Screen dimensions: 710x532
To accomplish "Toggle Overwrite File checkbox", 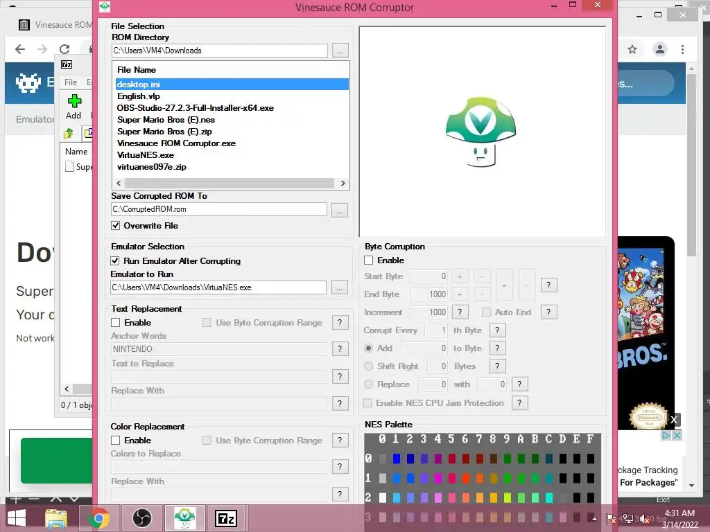I will click(116, 225).
